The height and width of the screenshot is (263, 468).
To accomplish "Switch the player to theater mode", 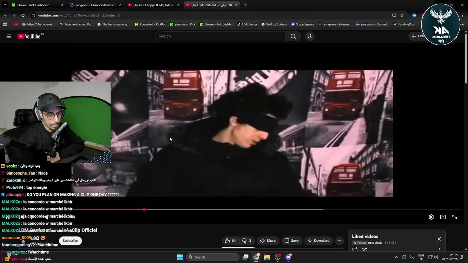I will 443,217.
